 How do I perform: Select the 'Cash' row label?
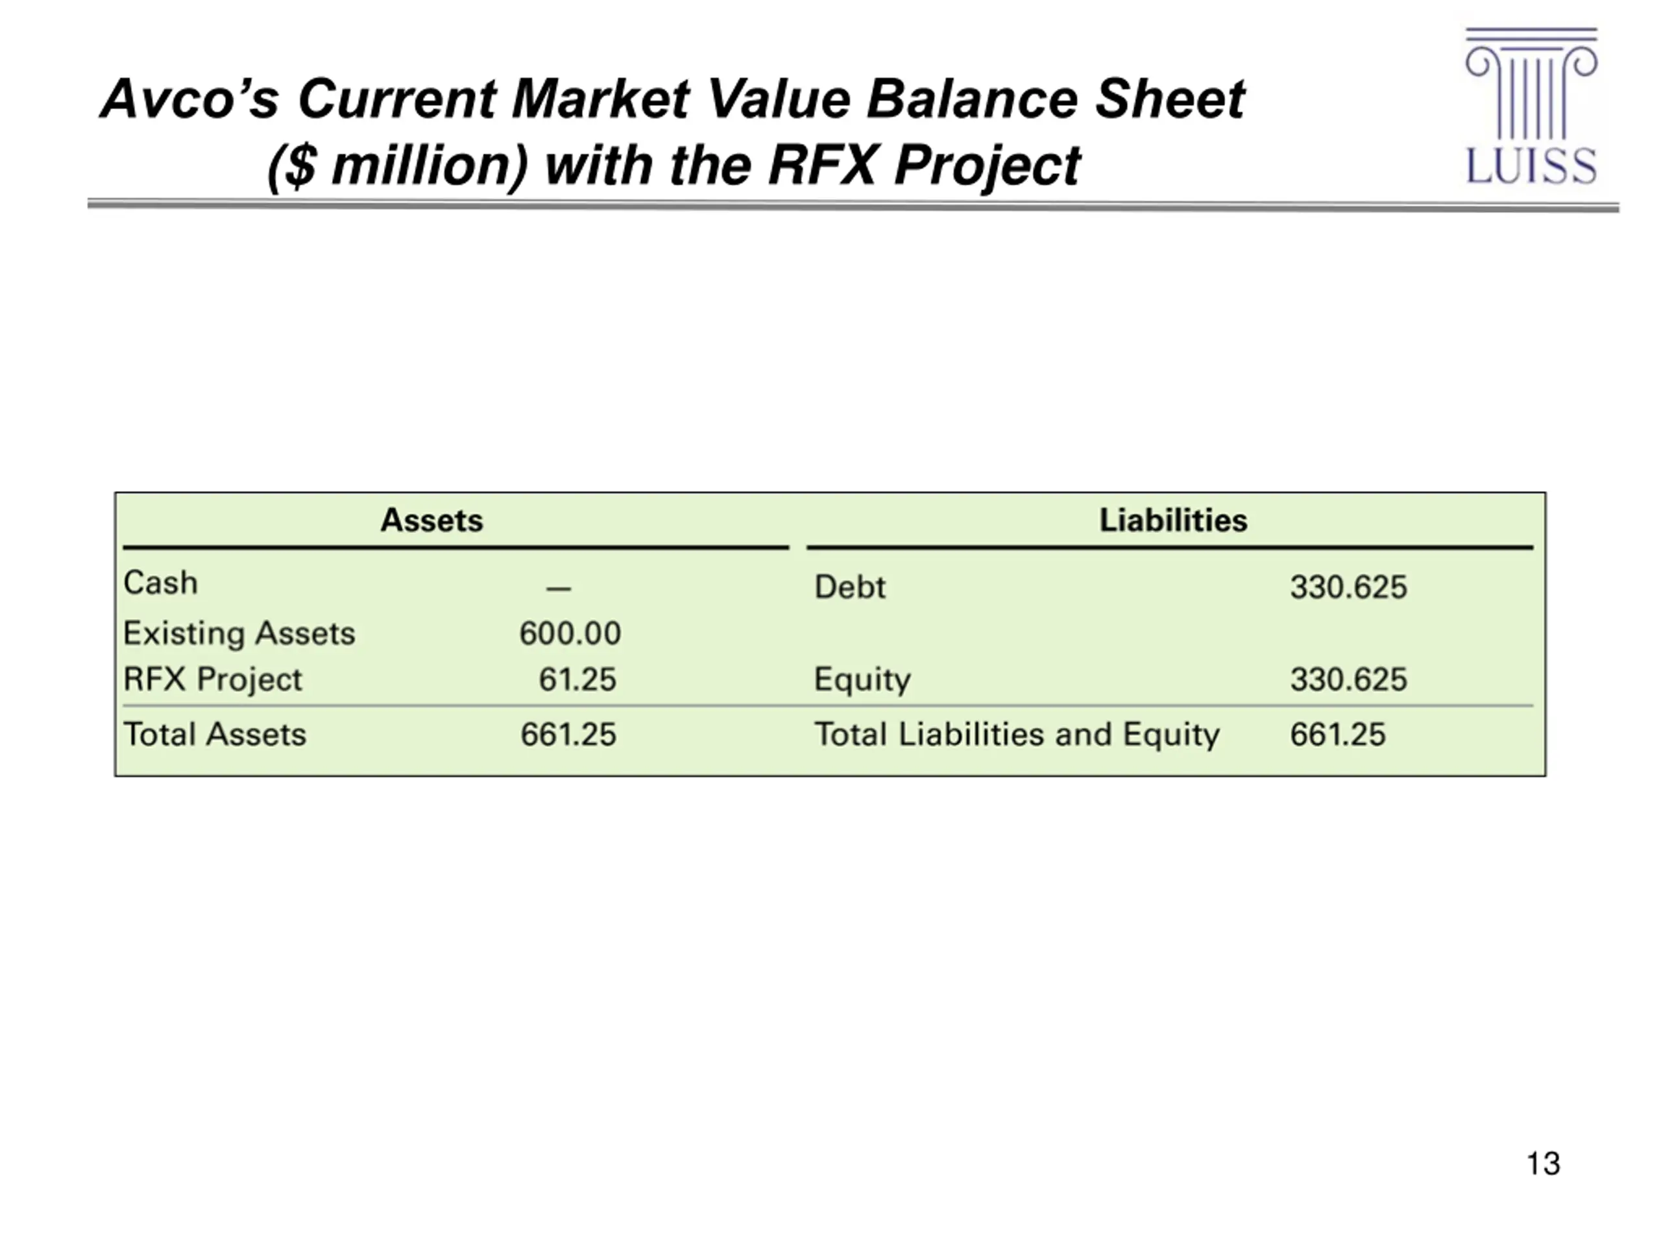161,583
